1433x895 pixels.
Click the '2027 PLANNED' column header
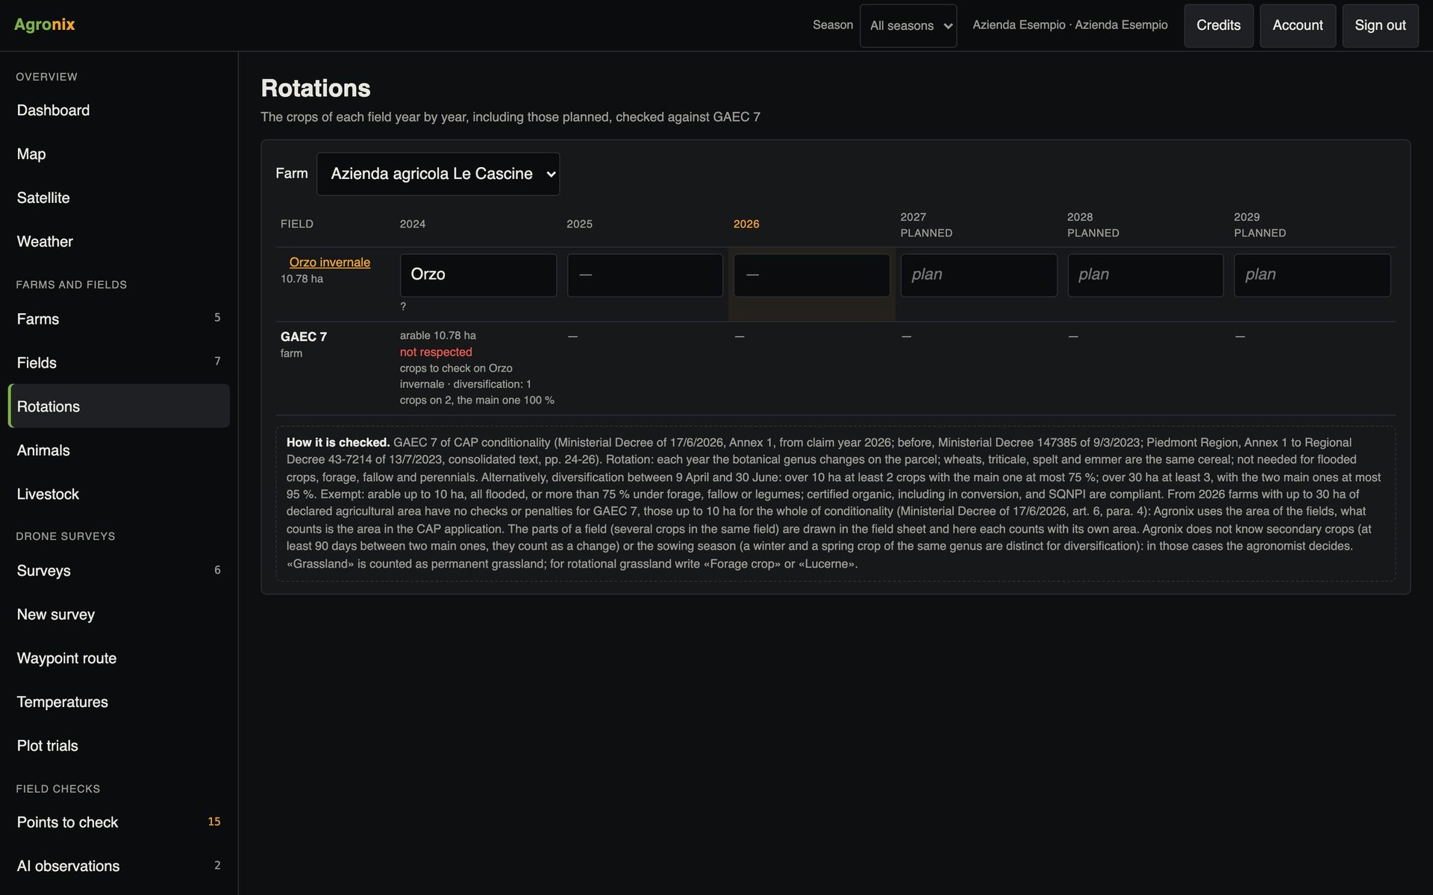pyautogui.click(x=926, y=225)
